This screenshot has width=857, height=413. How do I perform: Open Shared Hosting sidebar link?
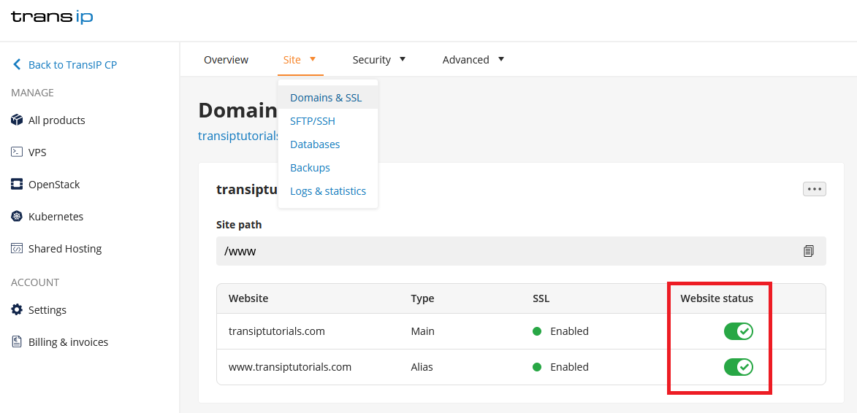pos(65,249)
